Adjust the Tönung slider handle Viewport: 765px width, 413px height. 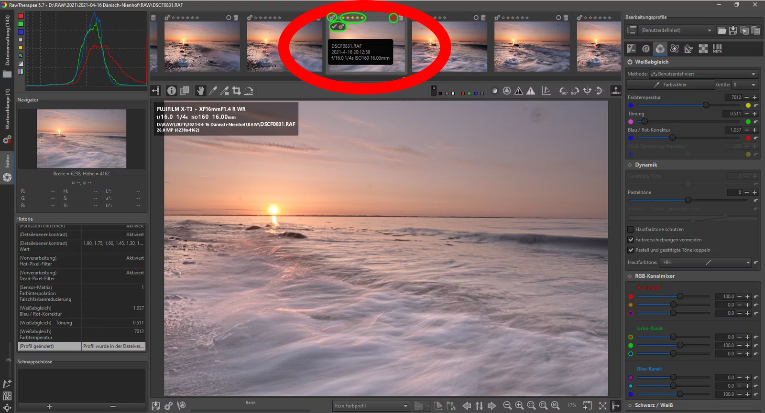point(645,121)
